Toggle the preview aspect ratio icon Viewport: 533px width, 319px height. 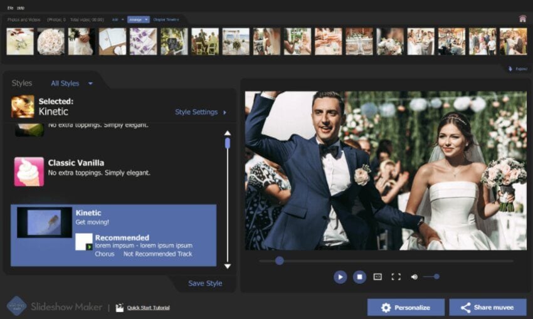tap(377, 277)
